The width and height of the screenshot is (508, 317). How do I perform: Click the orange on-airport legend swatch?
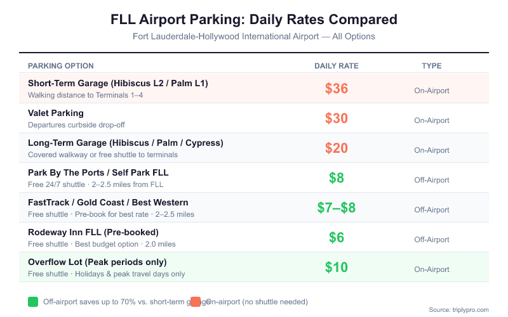tap(196, 302)
